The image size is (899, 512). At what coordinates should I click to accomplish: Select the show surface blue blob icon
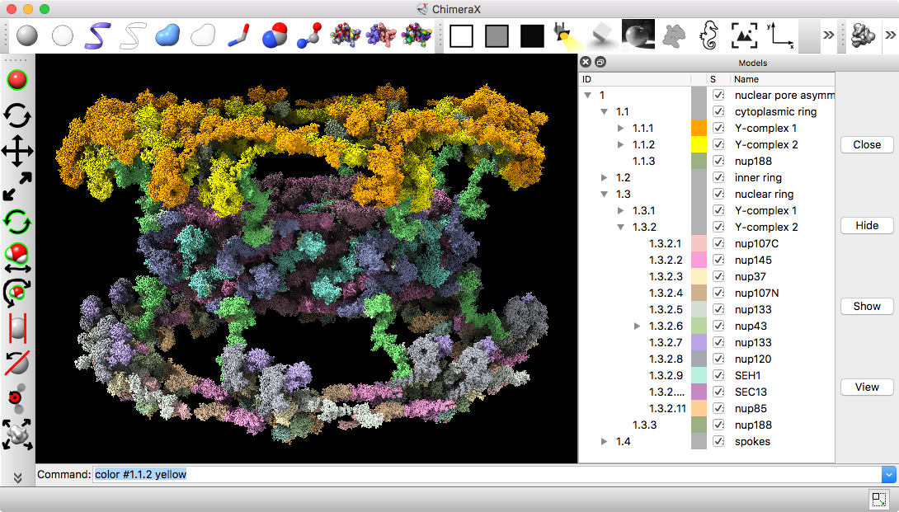167,35
